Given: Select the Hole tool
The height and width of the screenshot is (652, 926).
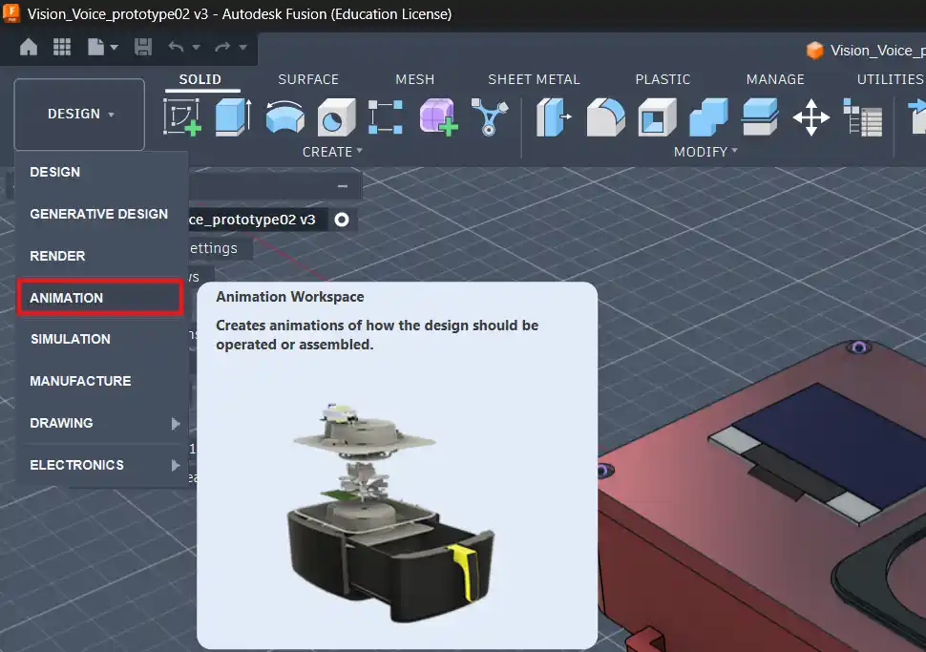Looking at the screenshot, I should pos(336,116).
